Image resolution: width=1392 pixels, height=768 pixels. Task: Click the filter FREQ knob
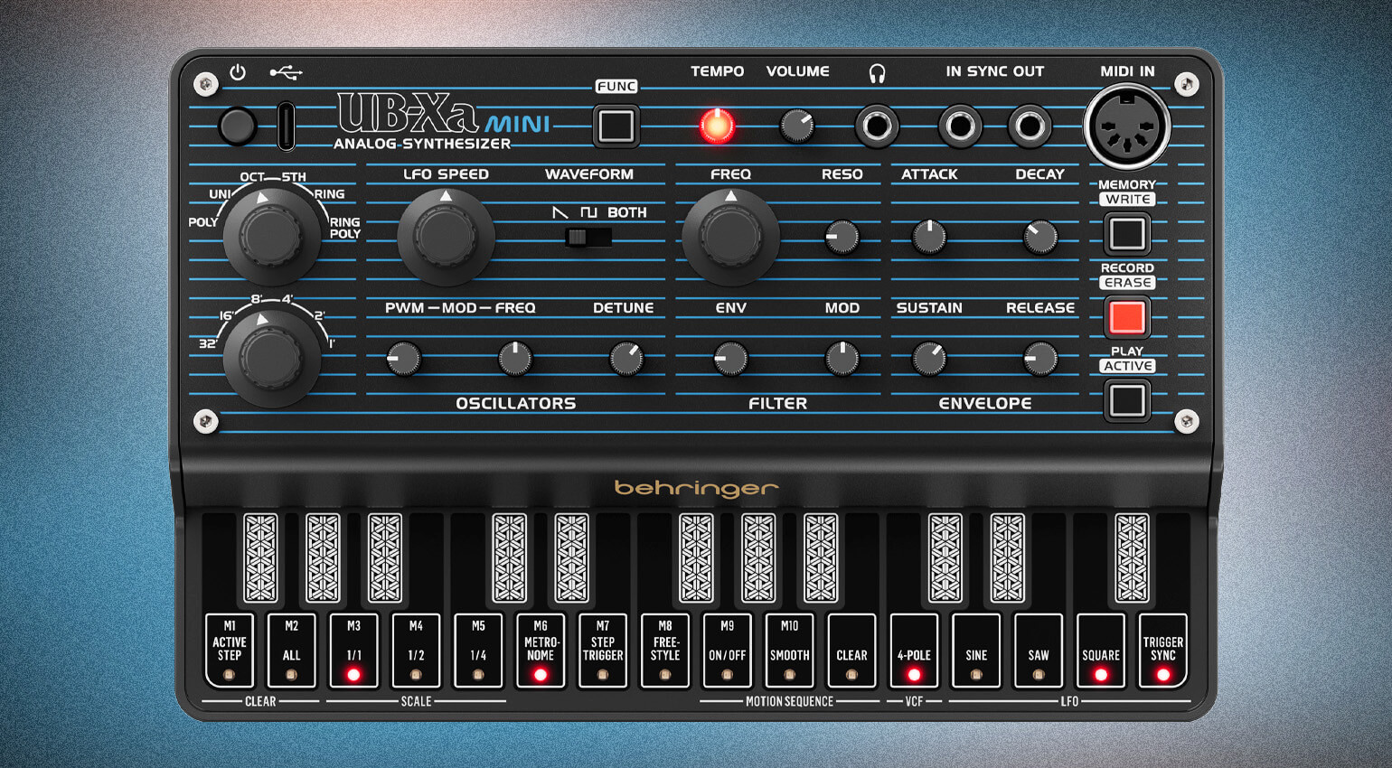point(730,237)
